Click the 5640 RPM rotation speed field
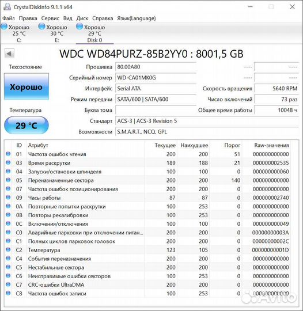The image size is (303, 311). tap(277, 89)
